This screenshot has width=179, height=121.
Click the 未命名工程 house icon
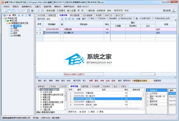tap(6, 18)
